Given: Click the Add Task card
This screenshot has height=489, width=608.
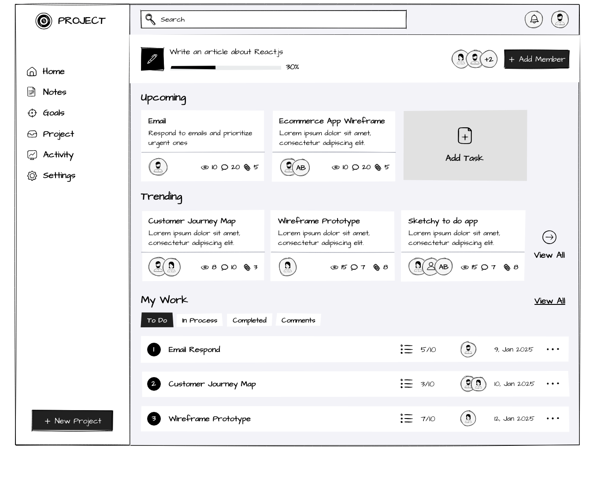Looking at the screenshot, I should click(465, 145).
